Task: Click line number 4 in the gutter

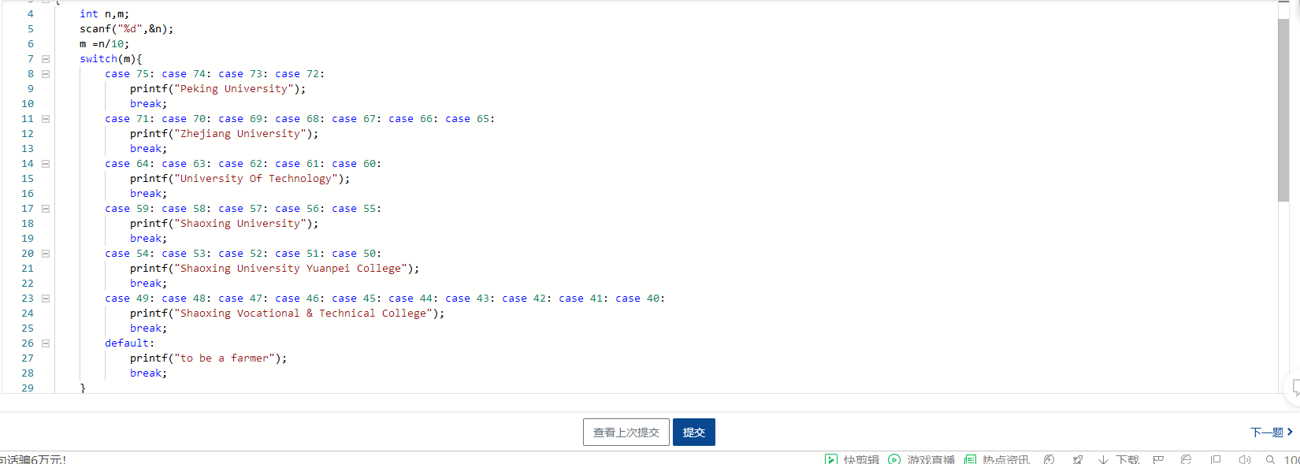Action: (x=31, y=14)
